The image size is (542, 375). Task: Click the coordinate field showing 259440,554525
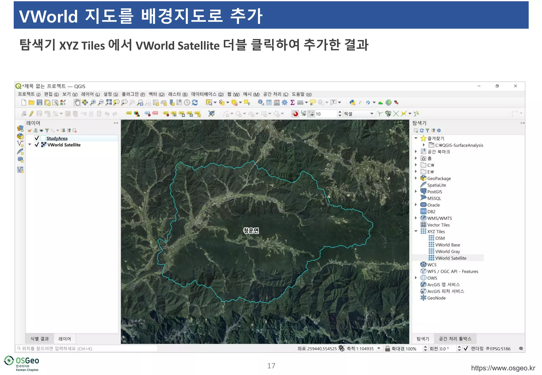(322, 349)
